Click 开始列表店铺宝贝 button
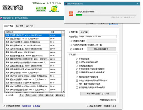This screenshot has width=143, height=110. [x=101, y=49]
